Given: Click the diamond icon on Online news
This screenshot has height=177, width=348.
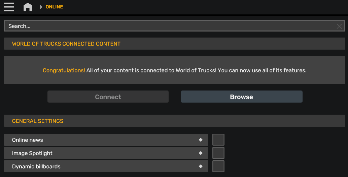Looking at the screenshot, I should point(201,140).
